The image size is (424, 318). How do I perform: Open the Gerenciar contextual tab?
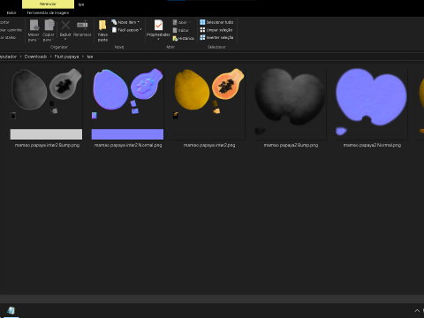48,4
